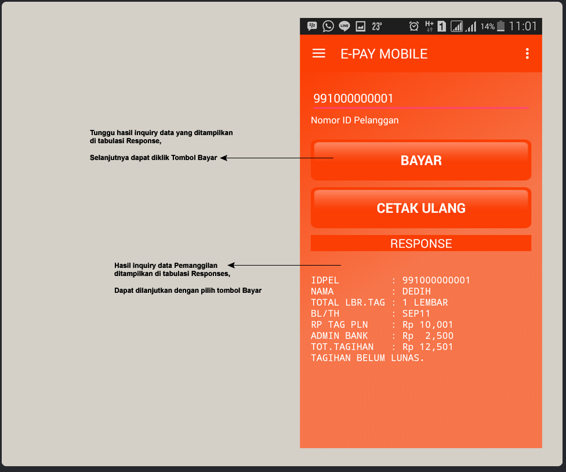The width and height of the screenshot is (566, 472).
Task: Tap the gallery image notification icon
Action: pos(361,26)
